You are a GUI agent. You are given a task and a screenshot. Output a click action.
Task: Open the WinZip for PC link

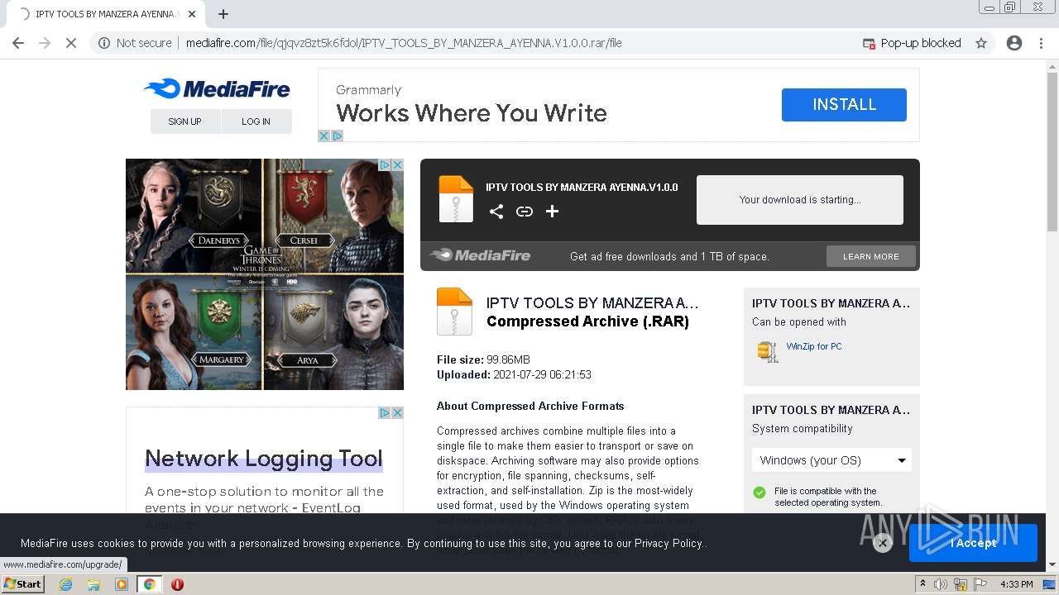(814, 346)
